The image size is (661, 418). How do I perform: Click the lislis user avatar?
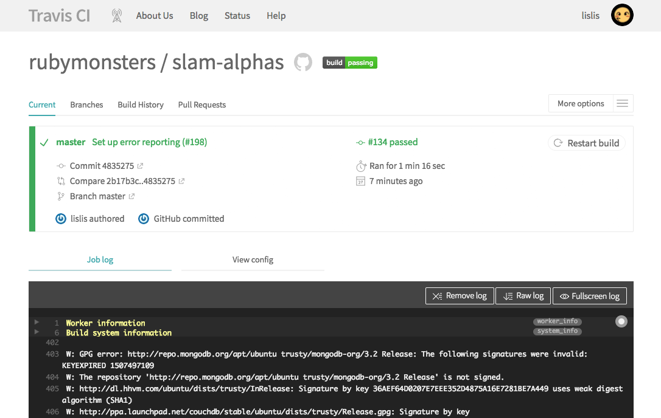[622, 15]
